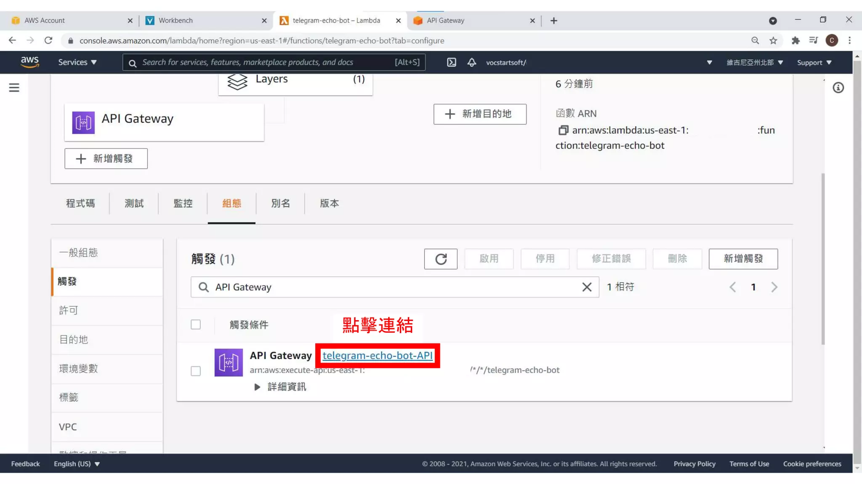Select 組態 tab
Screen dimensions: 862x484
pyautogui.click(x=231, y=203)
